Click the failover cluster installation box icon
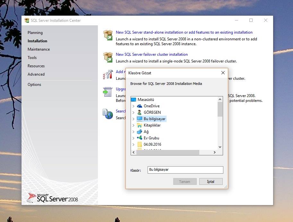Screen dimensions: 293x222 tap(108, 57)
